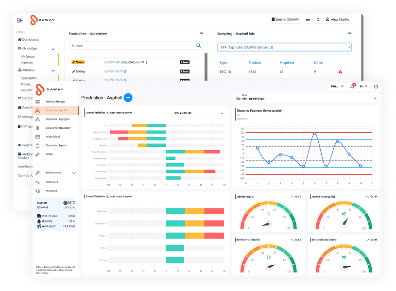The image size is (396, 291).
Task: Click the blue plus button beside Production - Asphalt
Action: coord(128,98)
